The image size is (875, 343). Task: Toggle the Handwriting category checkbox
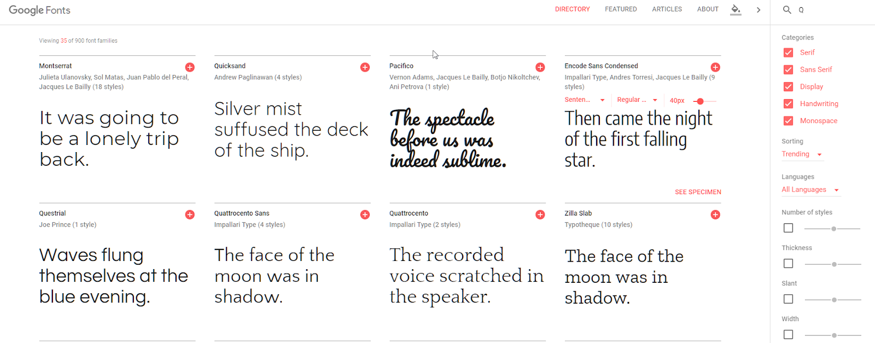tap(788, 104)
